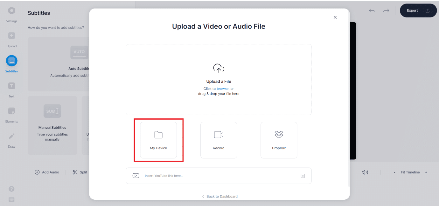Open the Elements panel in sidebar
The width and height of the screenshot is (439, 207).
coord(11,115)
